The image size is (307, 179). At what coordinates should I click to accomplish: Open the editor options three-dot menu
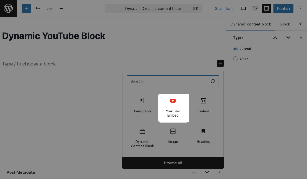[x=300, y=8]
